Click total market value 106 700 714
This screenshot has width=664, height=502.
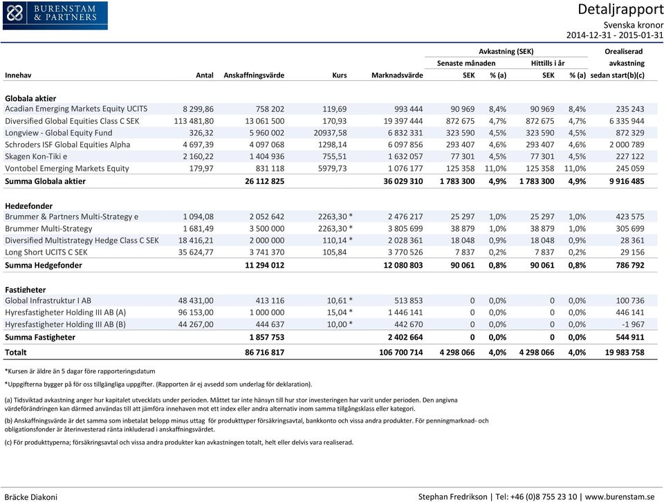[400, 352]
